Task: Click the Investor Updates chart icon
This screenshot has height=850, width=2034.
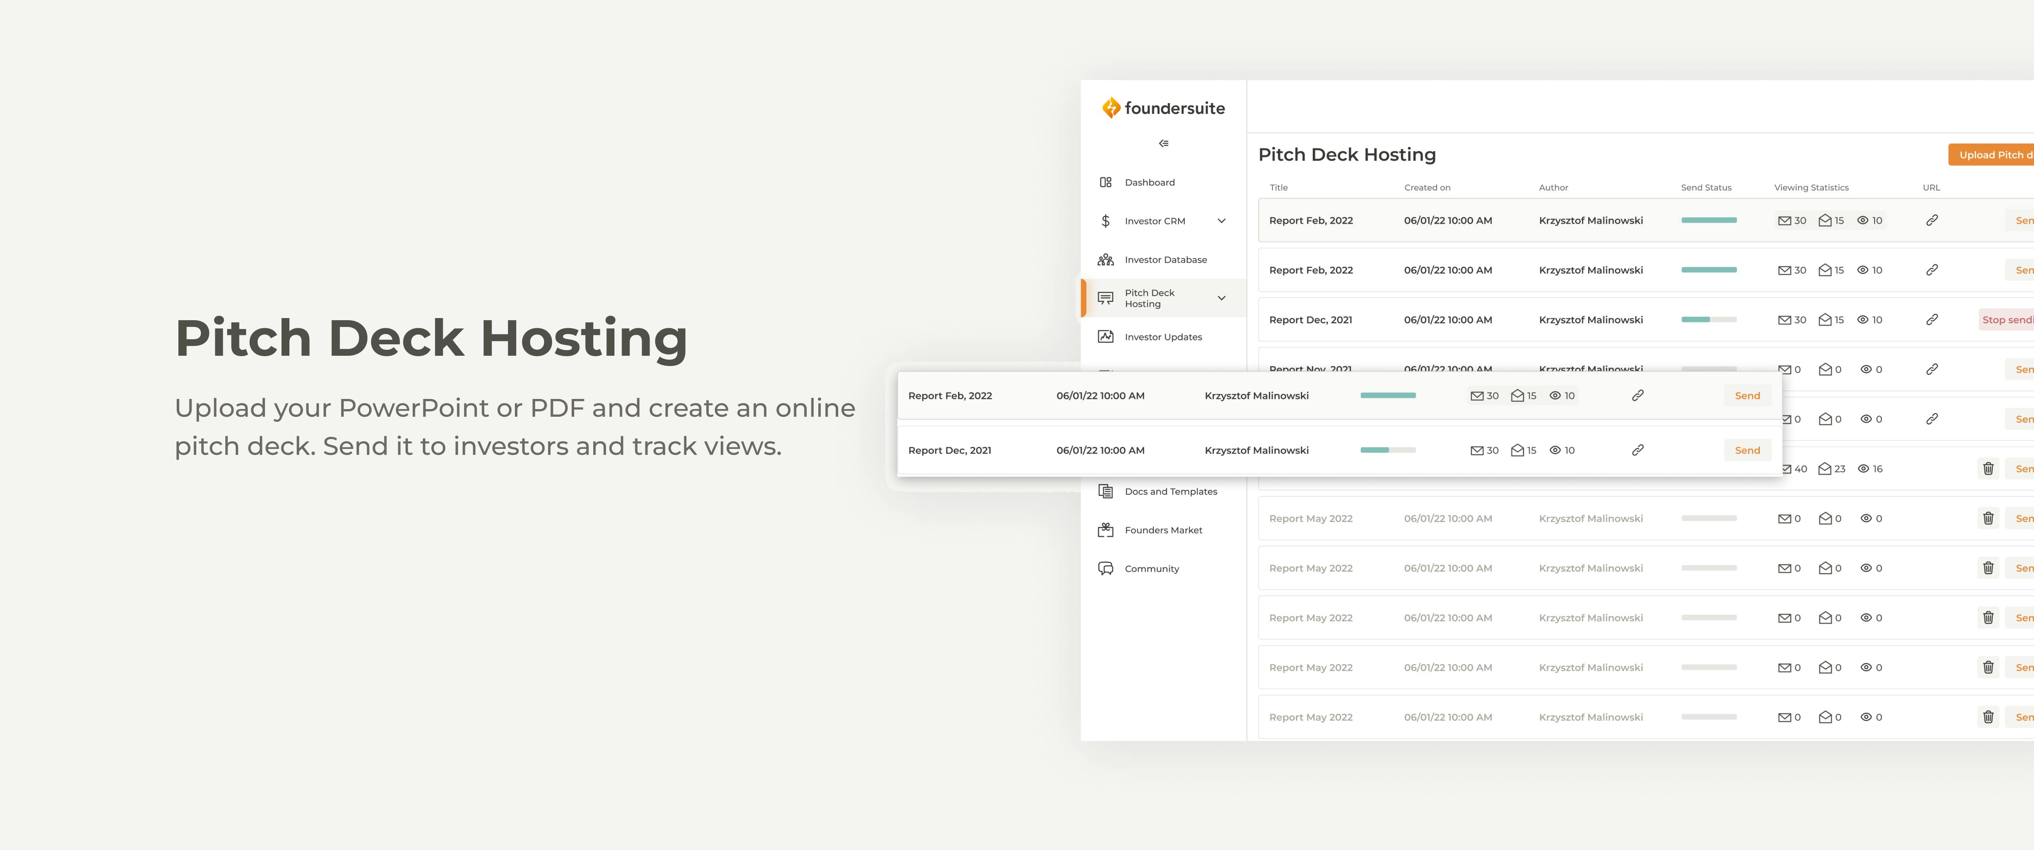Action: pos(1106,337)
